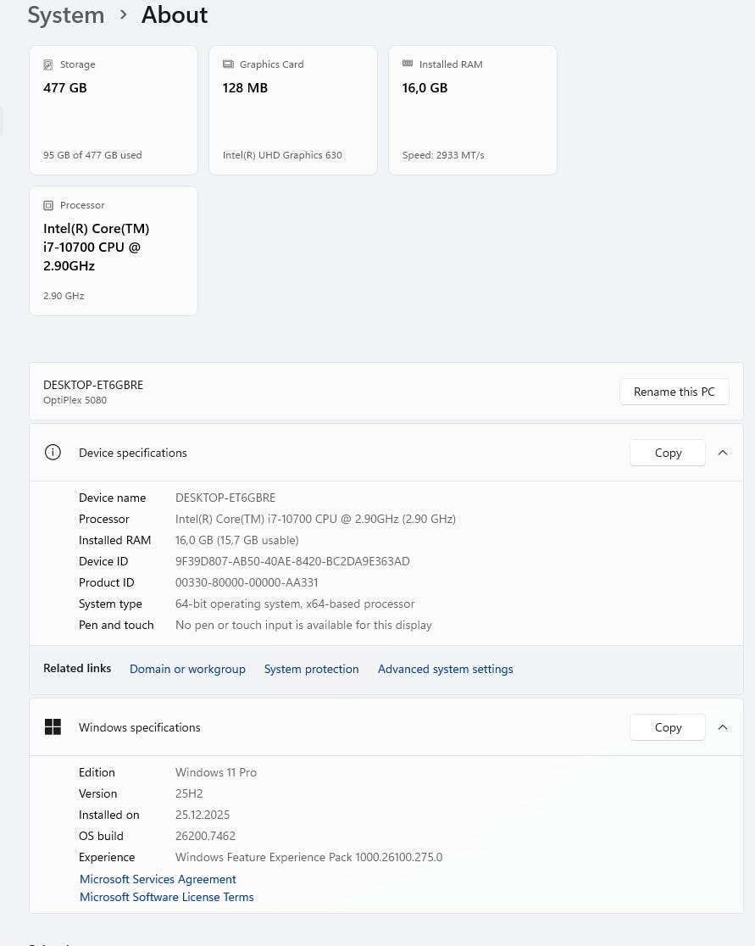Click the Storage drive icon

coord(48,64)
